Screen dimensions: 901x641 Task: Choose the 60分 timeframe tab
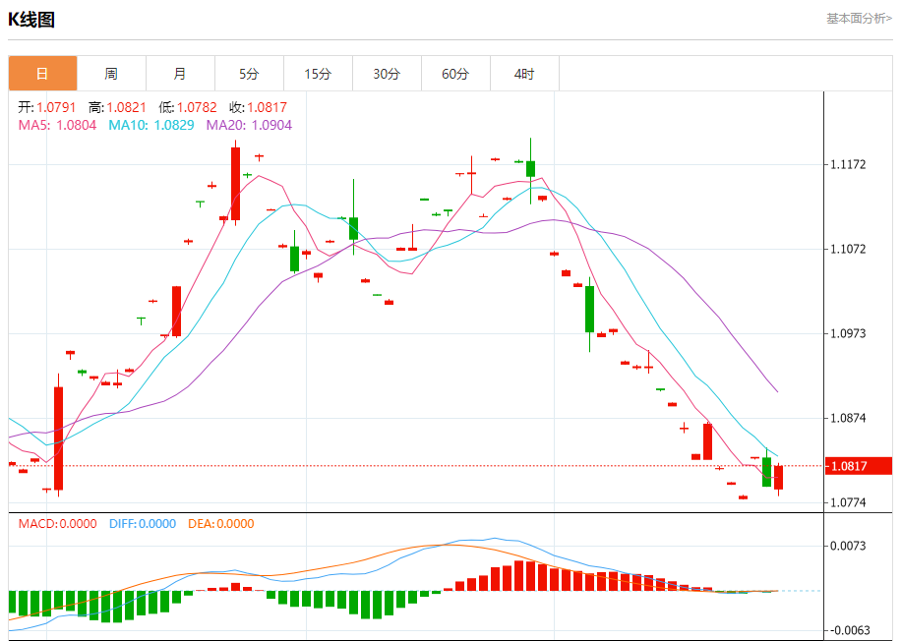(x=455, y=74)
